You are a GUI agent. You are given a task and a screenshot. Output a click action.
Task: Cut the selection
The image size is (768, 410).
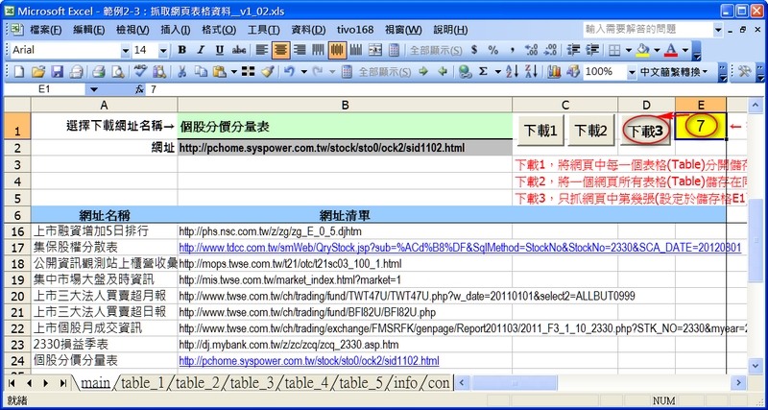[181, 73]
